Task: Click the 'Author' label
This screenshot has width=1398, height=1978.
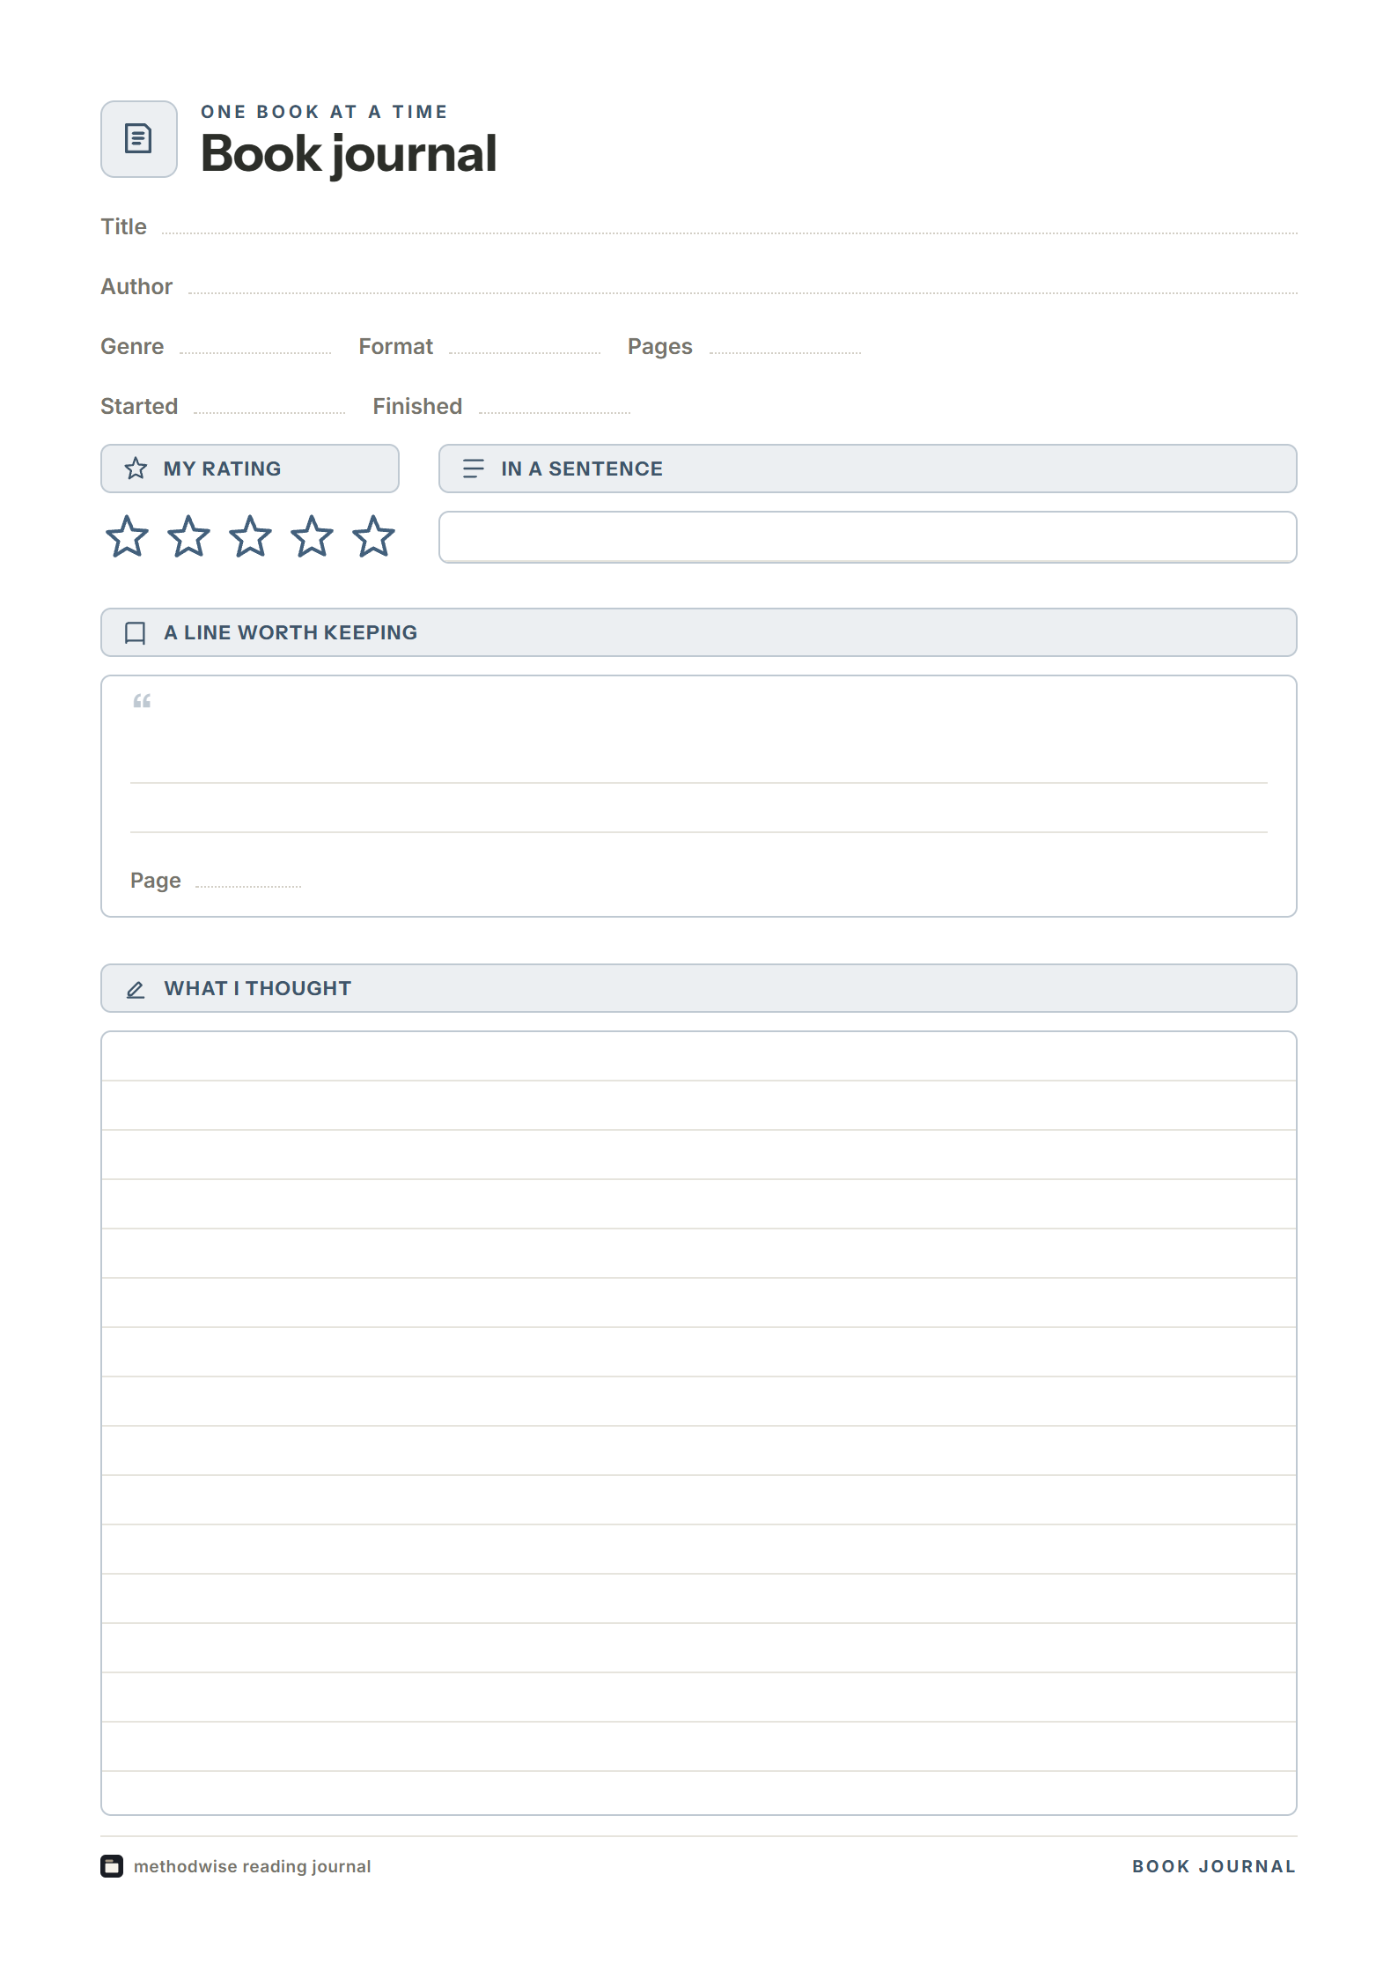Action: click(136, 287)
